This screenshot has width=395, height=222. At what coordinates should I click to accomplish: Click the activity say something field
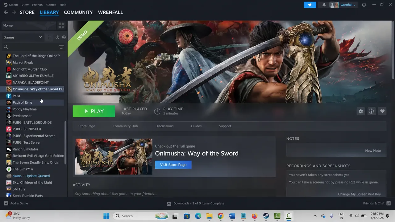click(x=174, y=194)
